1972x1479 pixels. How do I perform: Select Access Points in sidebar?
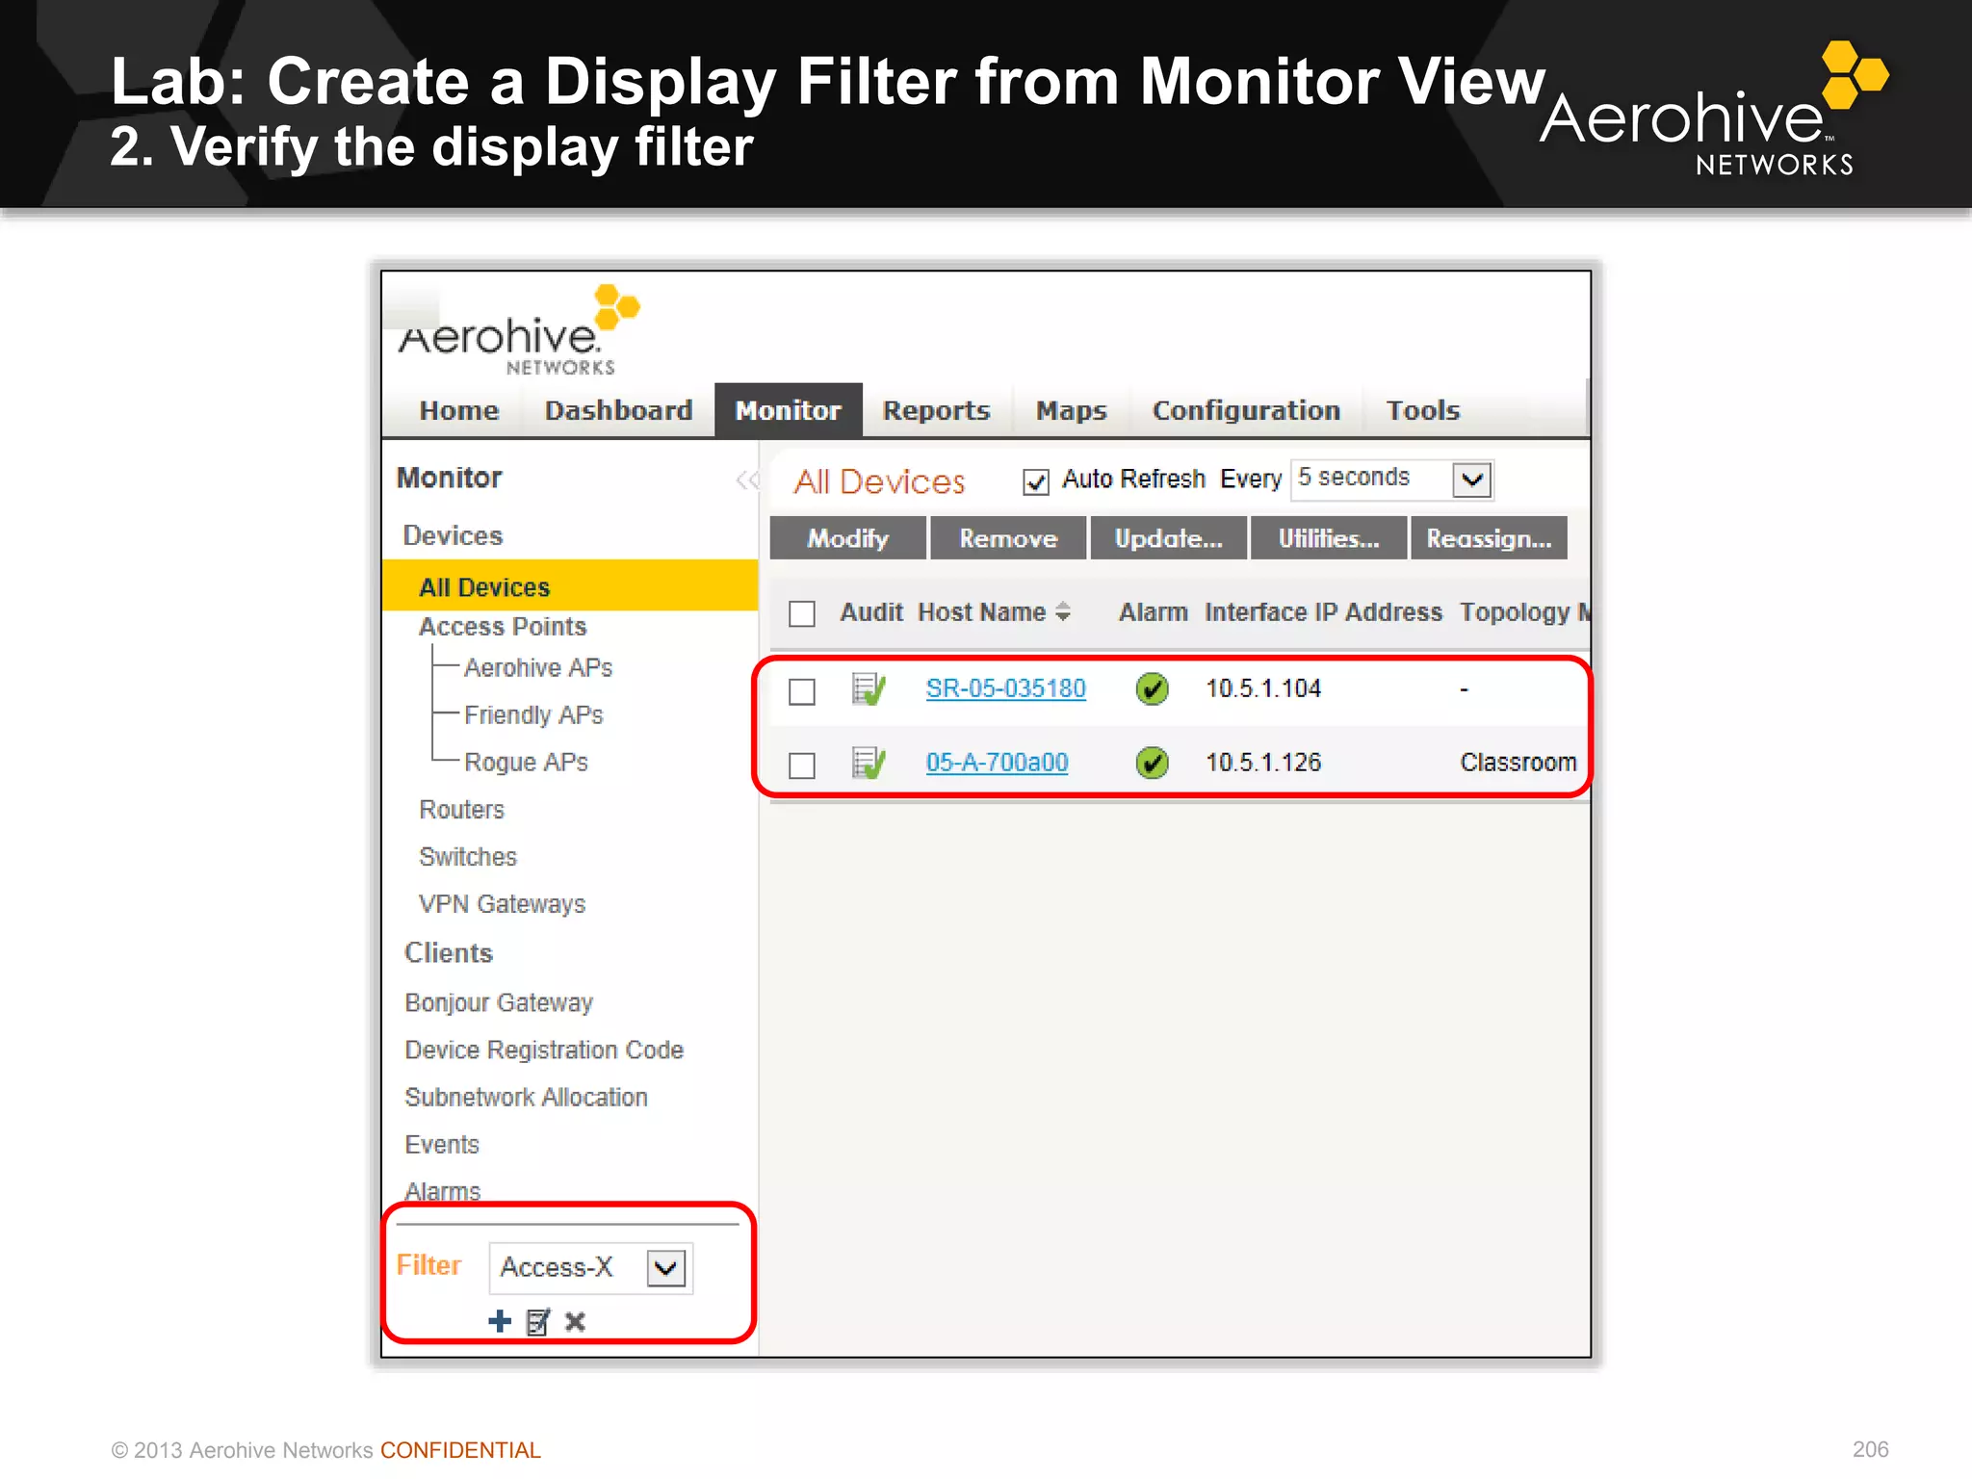point(503,628)
